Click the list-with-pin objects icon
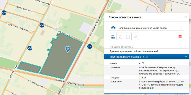Viewport: 191px width, 95px height. (113, 36)
